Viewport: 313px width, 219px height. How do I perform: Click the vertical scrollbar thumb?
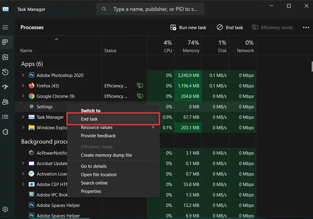point(312,66)
